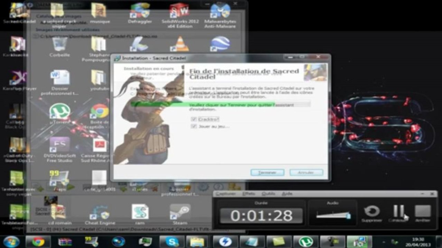Click Terminer to finish installation
Screen dimensions: 442x248
point(267,172)
